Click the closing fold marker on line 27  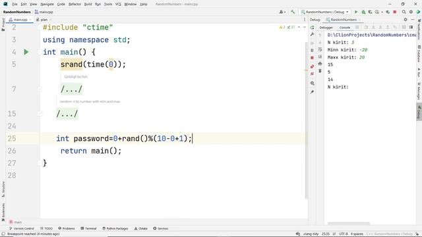pos(40,163)
